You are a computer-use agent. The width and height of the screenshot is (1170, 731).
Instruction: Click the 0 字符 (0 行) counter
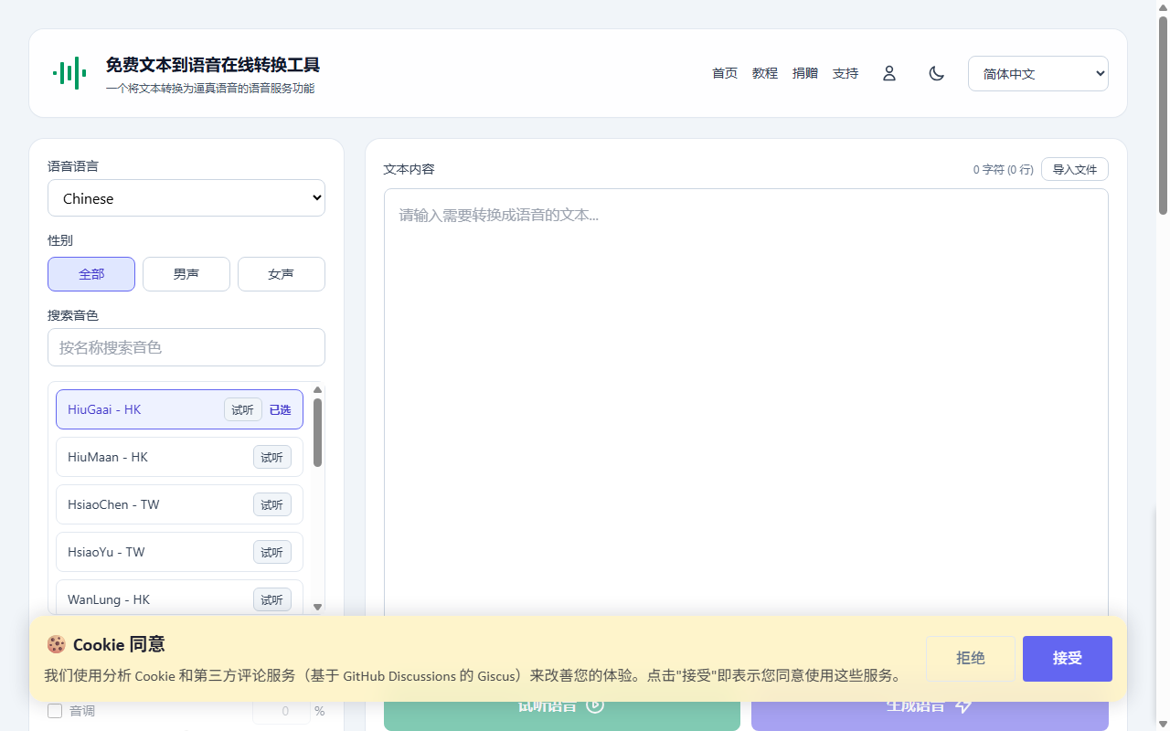click(x=1003, y=169)
